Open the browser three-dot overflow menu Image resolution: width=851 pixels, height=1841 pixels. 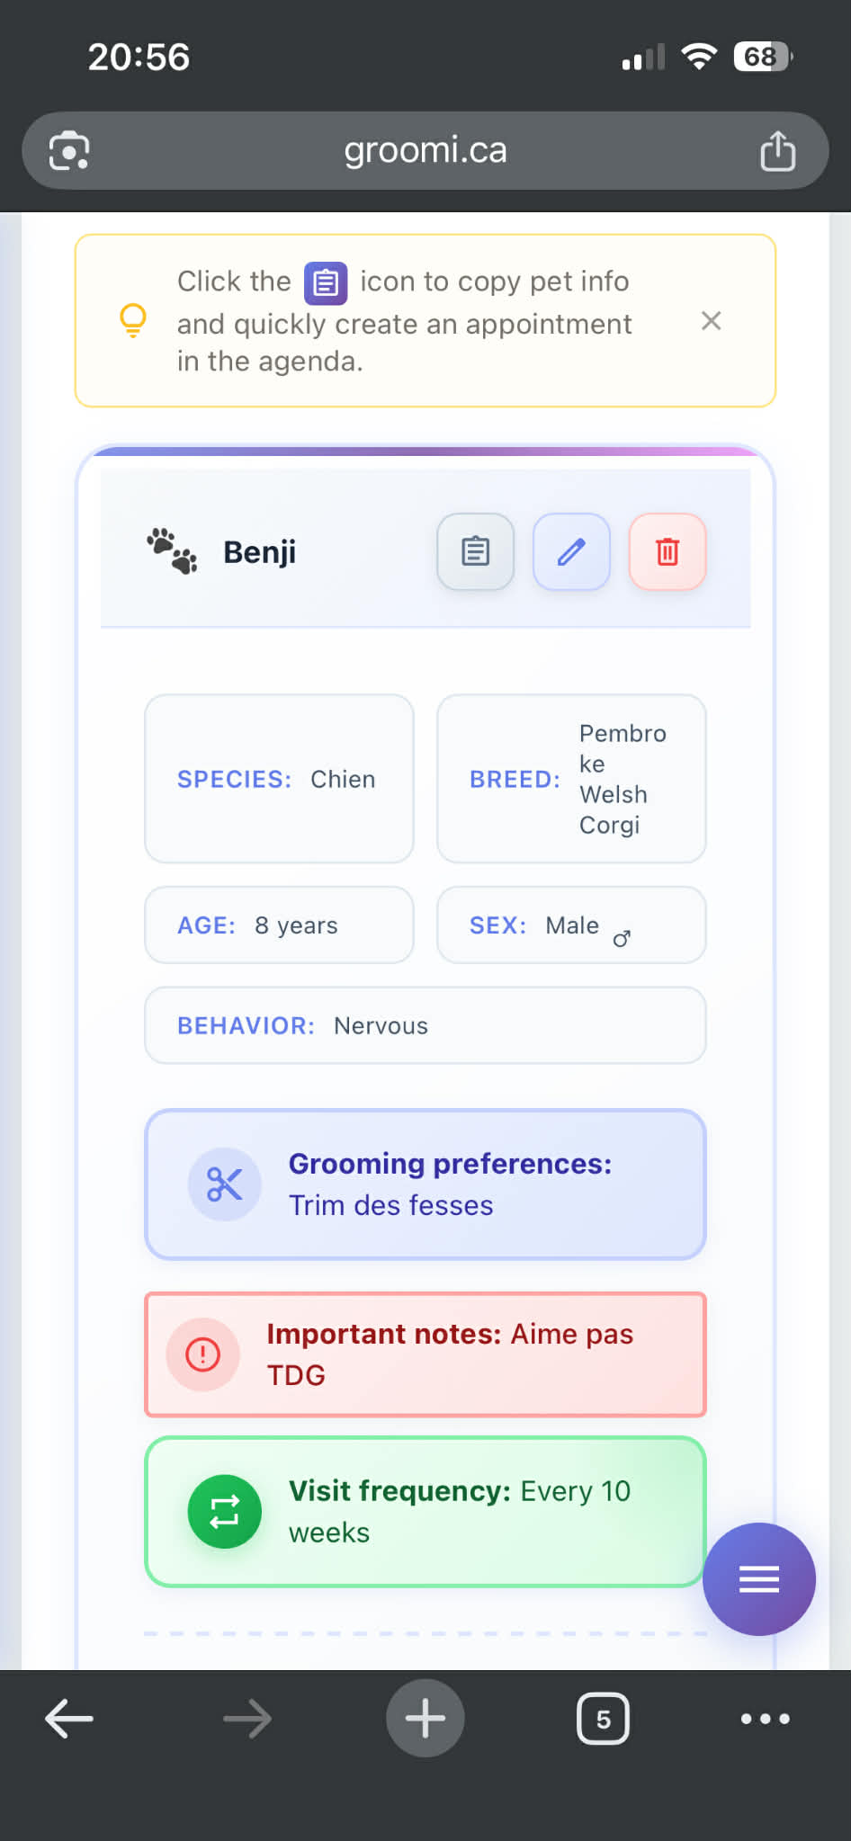pyautogui.click(x=764, y=1718)
